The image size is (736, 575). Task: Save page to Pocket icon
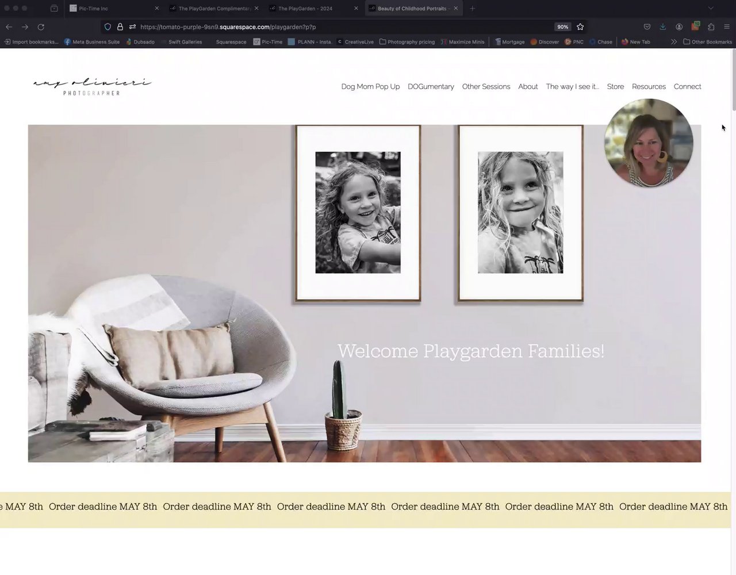(647, 27)
